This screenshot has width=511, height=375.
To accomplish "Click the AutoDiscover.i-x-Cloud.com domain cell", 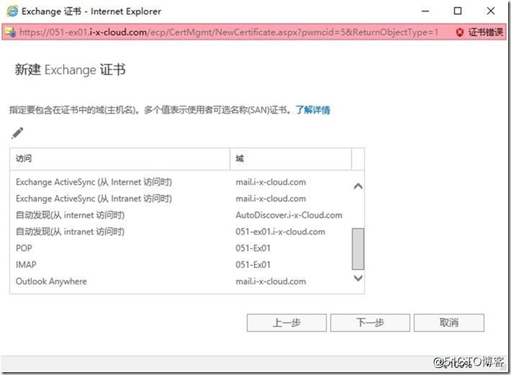I will (x=289, y=215).
